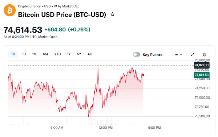Screen dimensions: 218x137
Task: Expand chart type dropdown chevron
Action: click(x=181, y=54)
